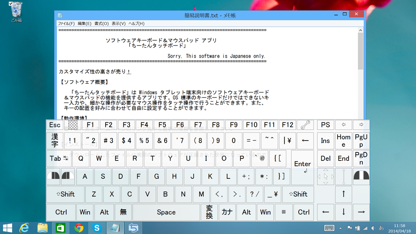The width and height of the screenshot is (416, 234).
Task: Toggle the left Shift key
Action: pos(65,194)
